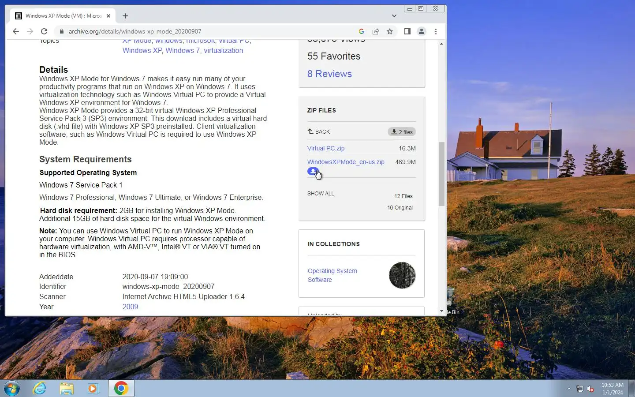Toggle the Chrome side panel icon

407,31
